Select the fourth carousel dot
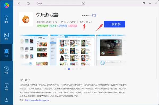This screenshot has height=105, width=159. (x=77, y=69)
